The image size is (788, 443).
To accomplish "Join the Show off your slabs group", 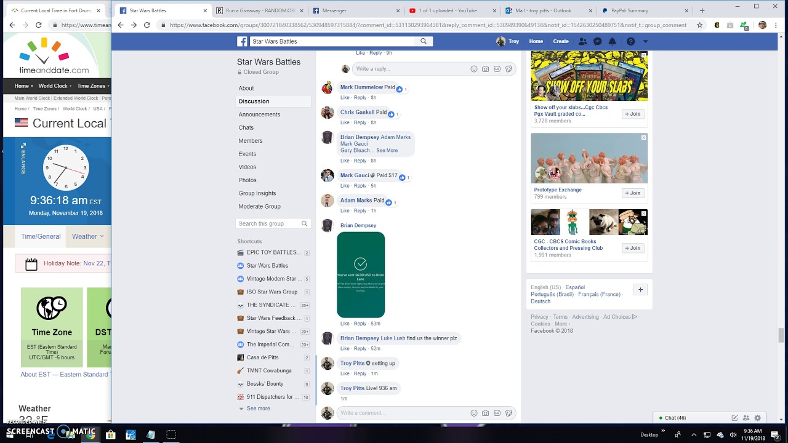I will (x=633, y=114).
